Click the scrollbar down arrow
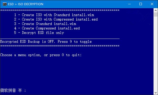The width and height of the screenshot is (158, 95). point(156,93)
